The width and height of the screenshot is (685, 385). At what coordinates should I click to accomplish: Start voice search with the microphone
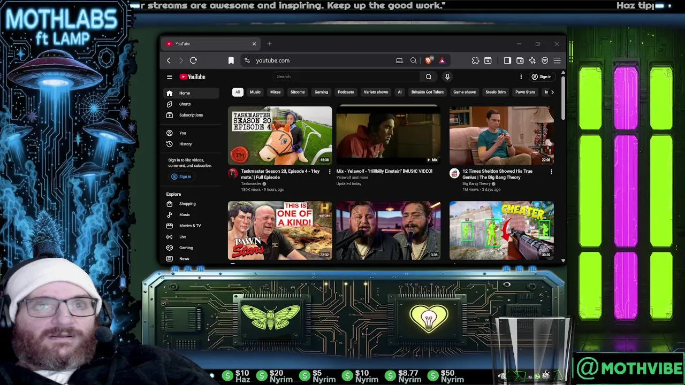[x=447, y=76]
